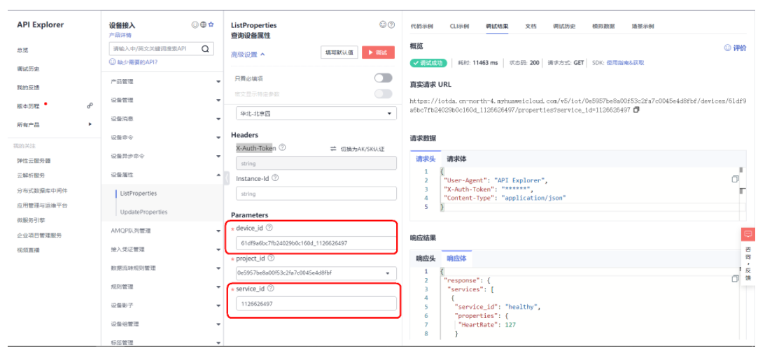This screenshot has width=765, height=355.
Task: Toggle the 只看必填项 switch
Action: [383, 78]
